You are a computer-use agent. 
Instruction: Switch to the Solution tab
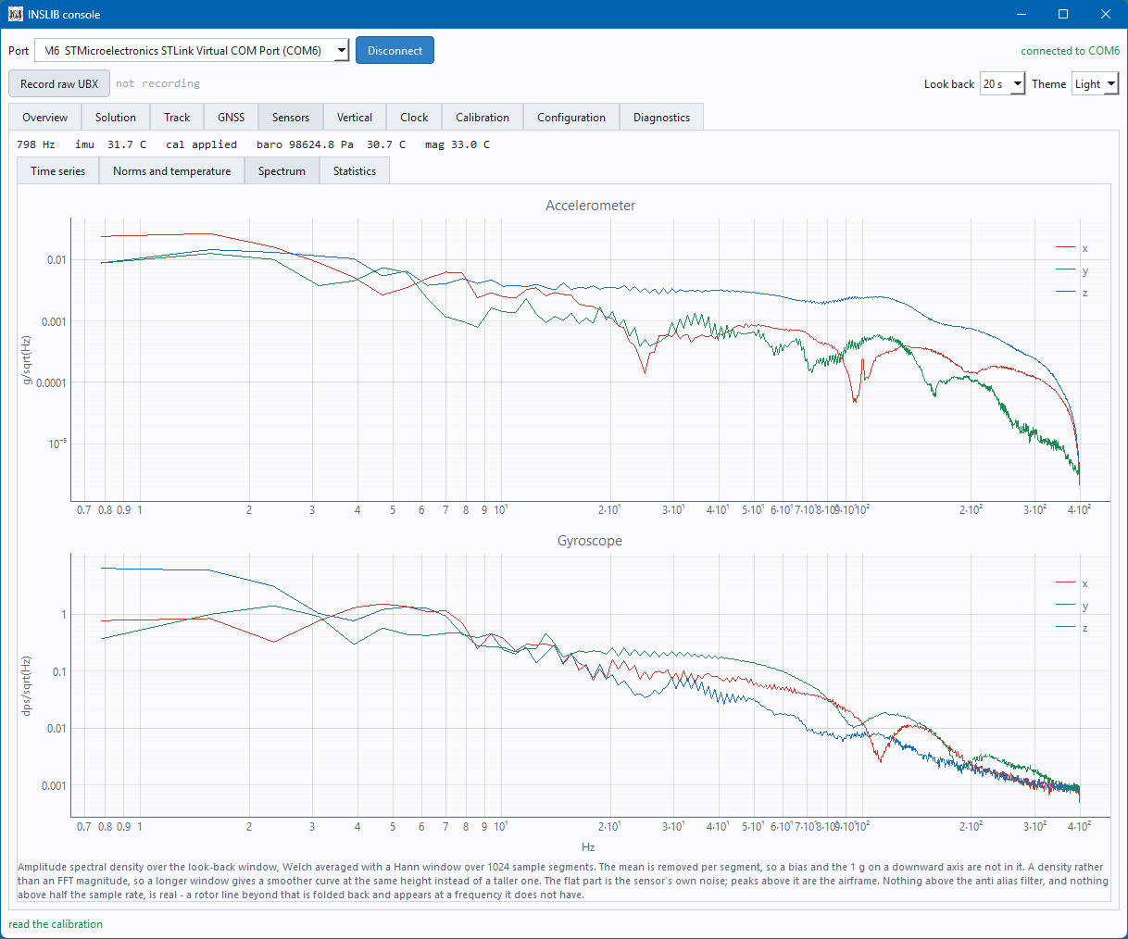pos(116,118)
